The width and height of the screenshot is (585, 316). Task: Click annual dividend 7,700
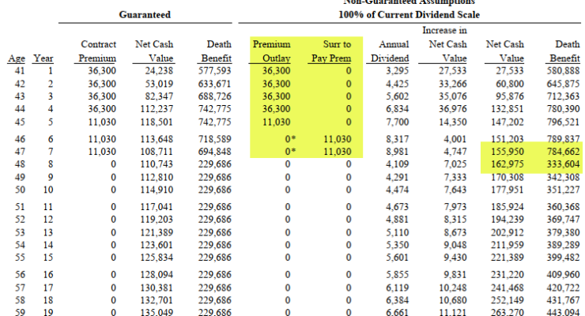[398, 122]
